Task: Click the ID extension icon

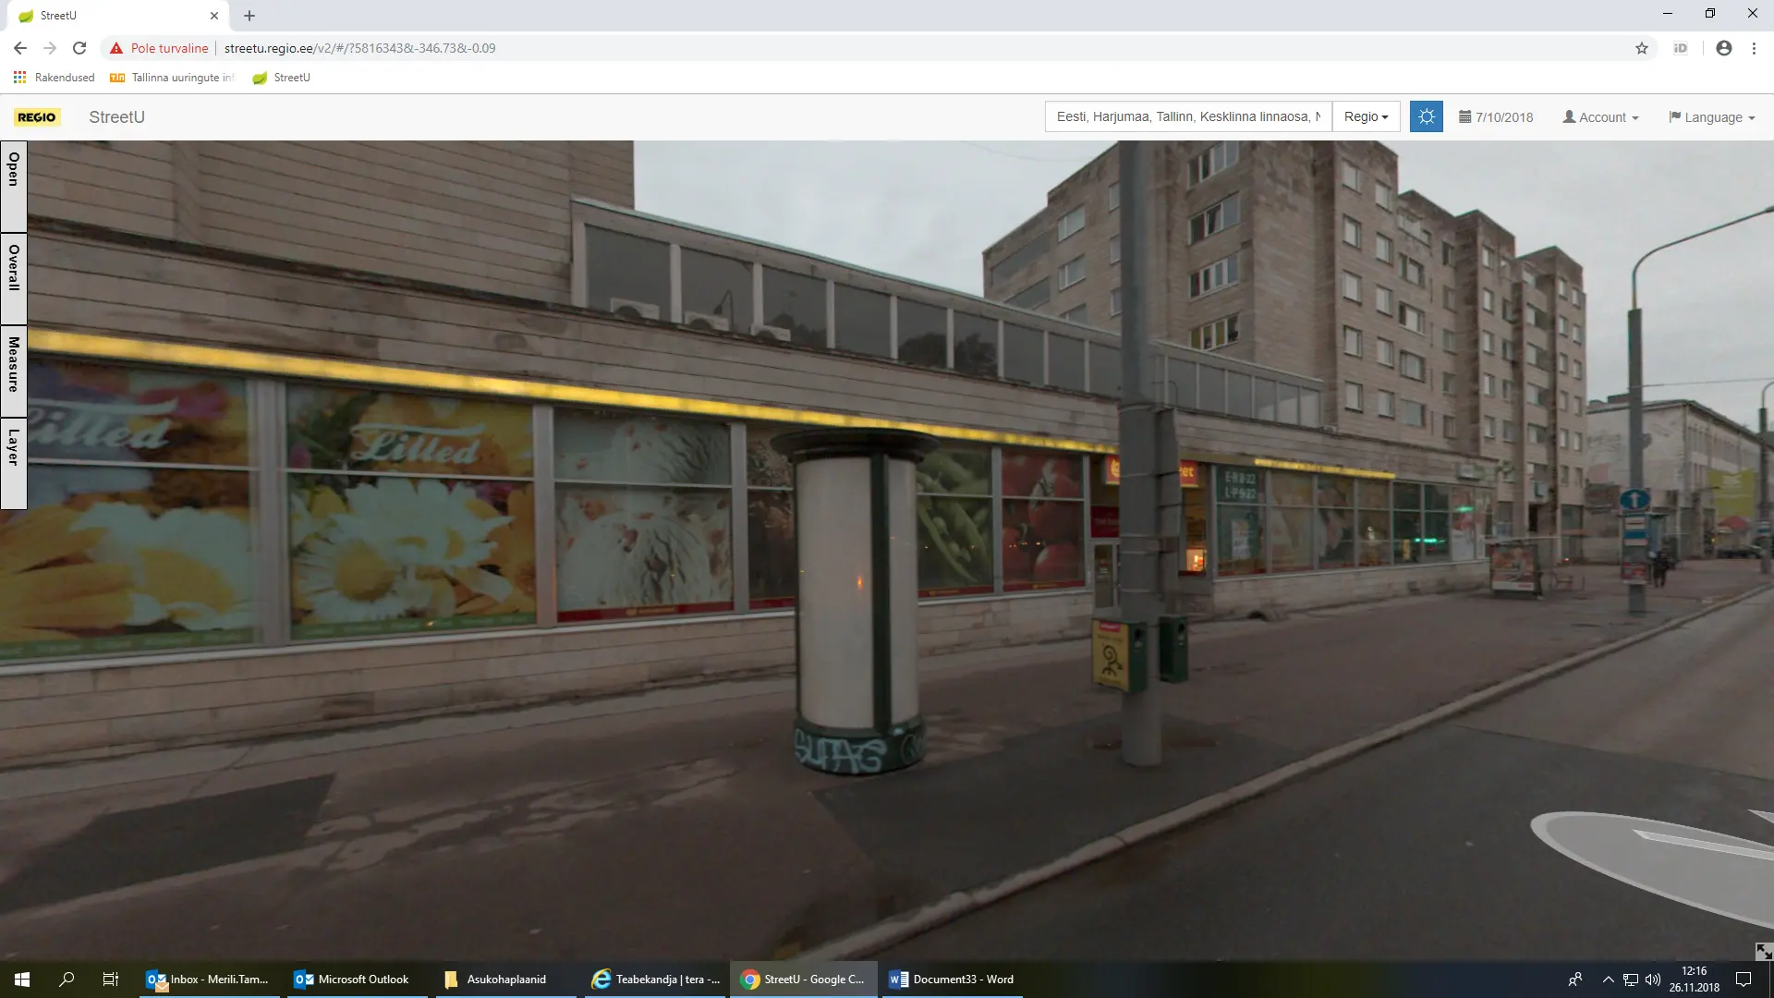Action: 1680,48
